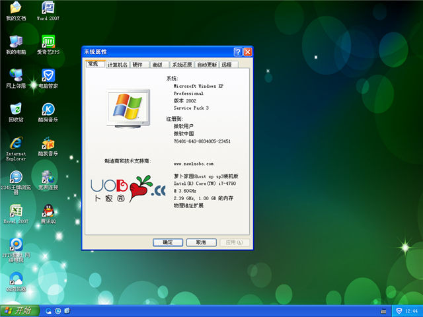Click the 取消 button

[201, 242]
